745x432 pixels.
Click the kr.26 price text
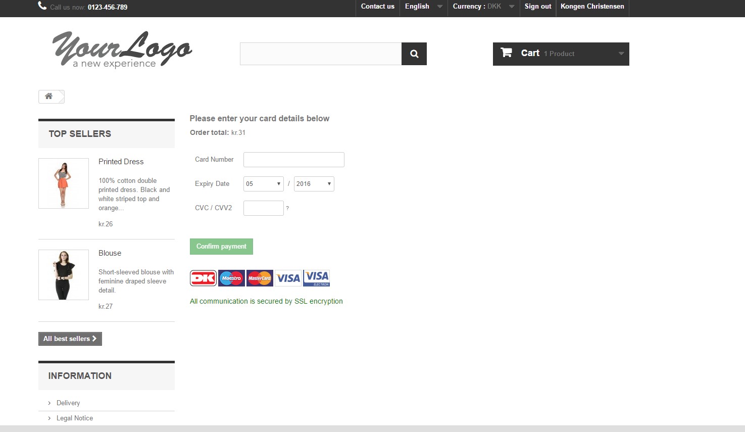coord(106,224)
